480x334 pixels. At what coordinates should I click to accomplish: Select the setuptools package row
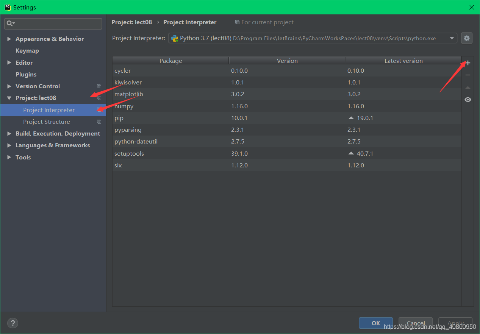click(287, 154)
